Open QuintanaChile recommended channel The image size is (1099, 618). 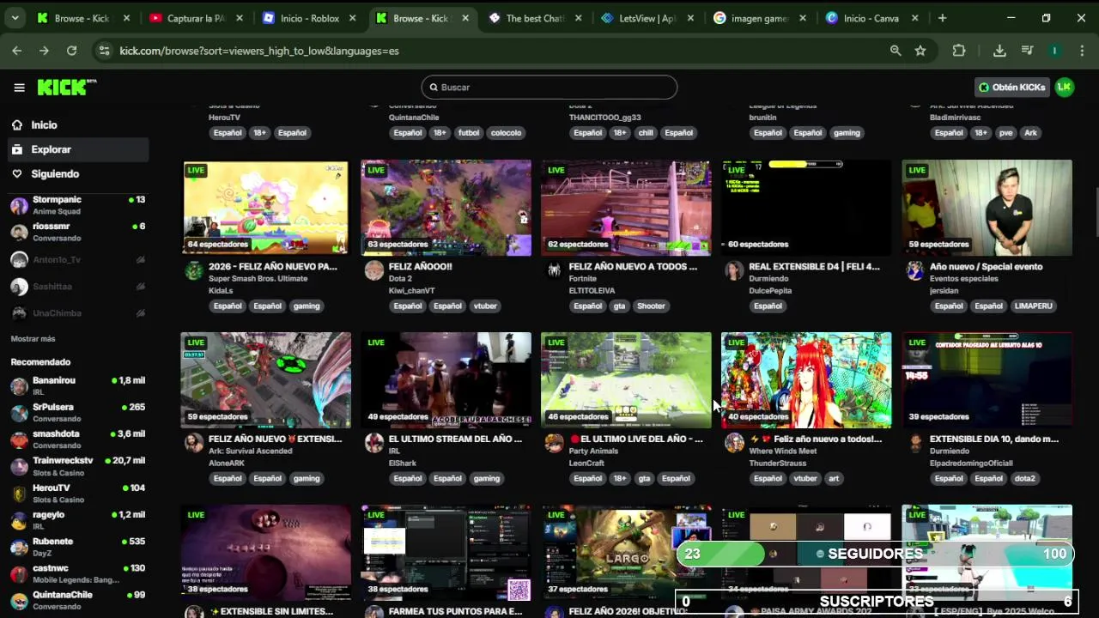click(77, 600)
